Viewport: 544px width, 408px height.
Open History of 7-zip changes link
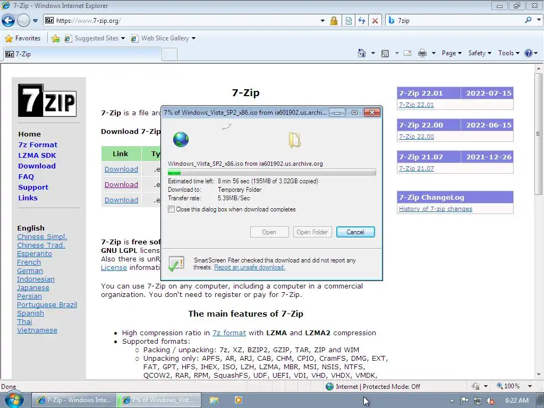click(x=436, y=208)
